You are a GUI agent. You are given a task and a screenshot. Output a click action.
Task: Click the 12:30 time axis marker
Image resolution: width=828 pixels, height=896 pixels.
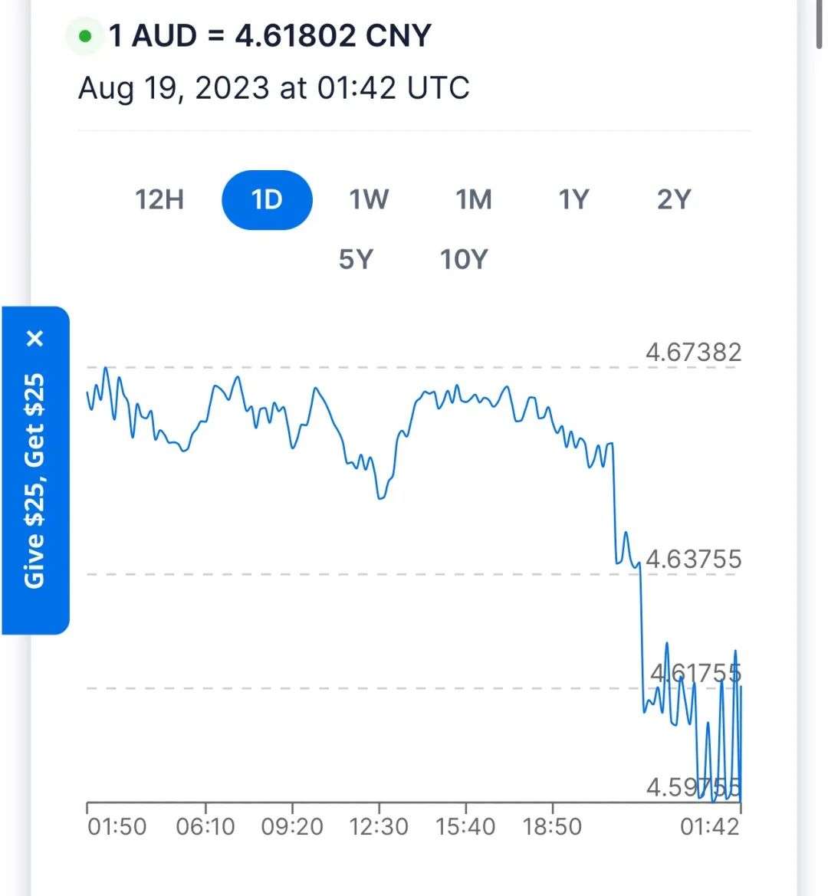coord(378,827)
